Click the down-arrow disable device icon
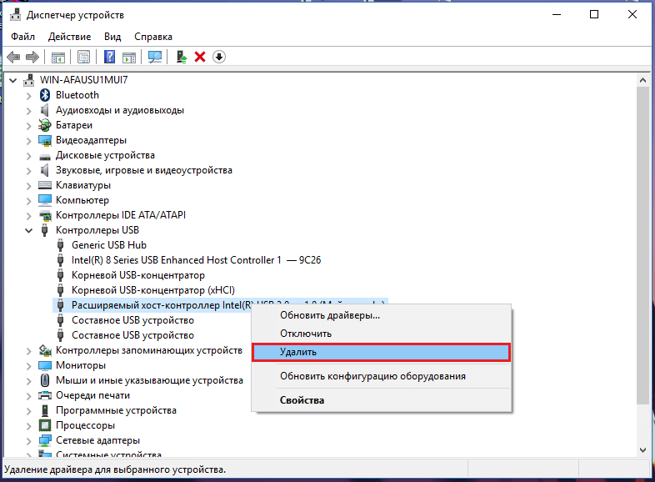This screenshot has width=655, height=482. 219,57
